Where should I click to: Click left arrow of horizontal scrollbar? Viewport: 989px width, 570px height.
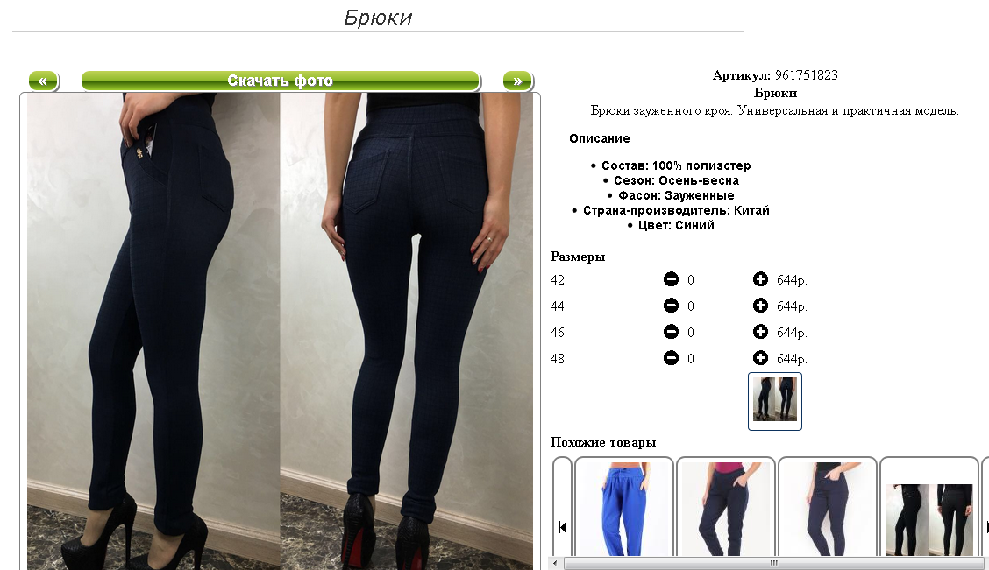(555, 563)
